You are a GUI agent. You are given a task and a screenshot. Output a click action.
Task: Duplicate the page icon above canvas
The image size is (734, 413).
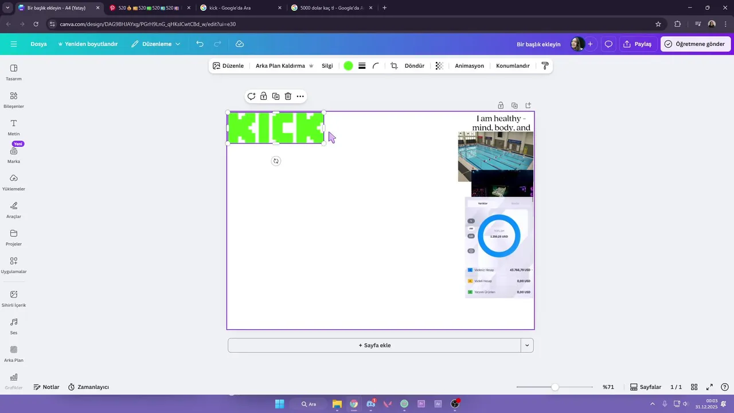coord(514,106)
